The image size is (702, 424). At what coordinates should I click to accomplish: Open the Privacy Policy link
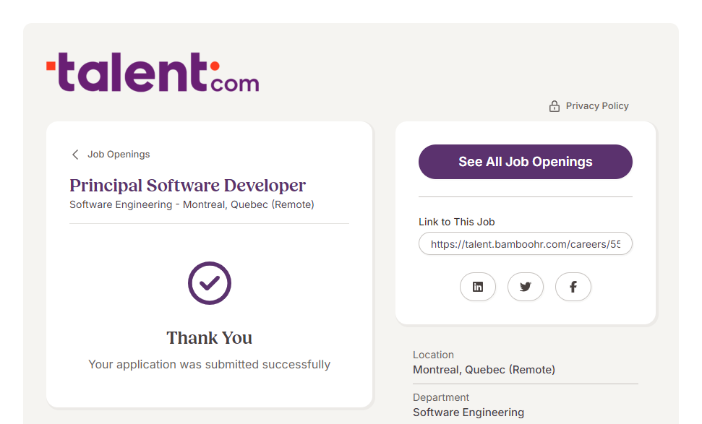(x=596, y=106)
